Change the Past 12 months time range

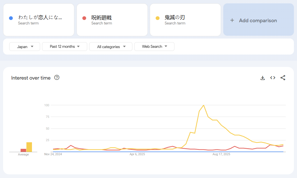click(x=65, y=47)
